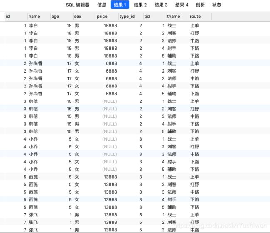Open the 剖析 tab
The width and height of the screenshot is (270, 233).
pos(200,5)
